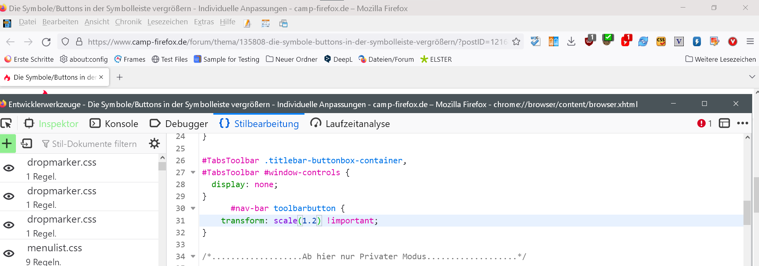This screenshot has height=266, width=759.
Task: Switch to the Debugger panel
Action: [x=179, y=124]
